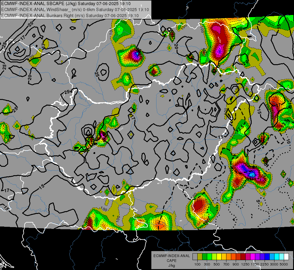Screen dimensions: 294x270
Task: Click the legend value 1250
Action: click(x=245, y=264)
